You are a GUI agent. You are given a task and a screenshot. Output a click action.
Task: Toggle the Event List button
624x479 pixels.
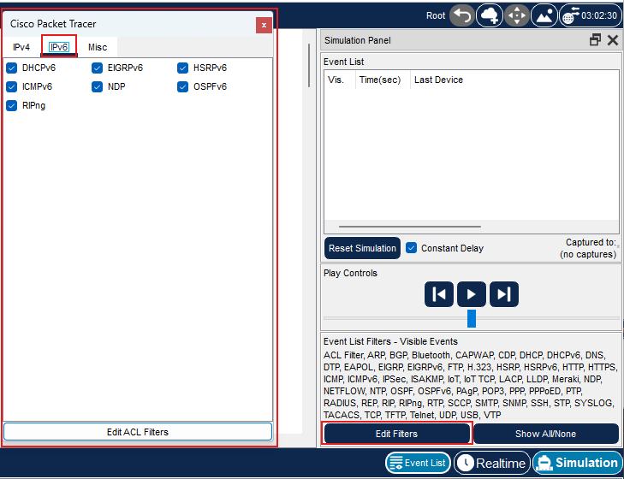[418, 463]
